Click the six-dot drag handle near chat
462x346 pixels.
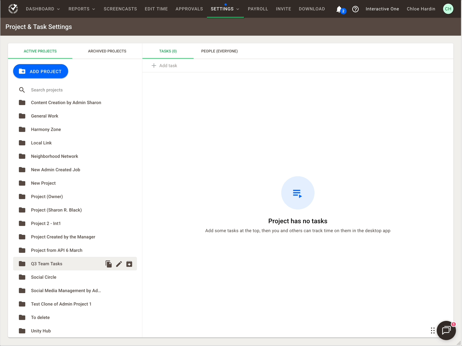click(433, 330)
